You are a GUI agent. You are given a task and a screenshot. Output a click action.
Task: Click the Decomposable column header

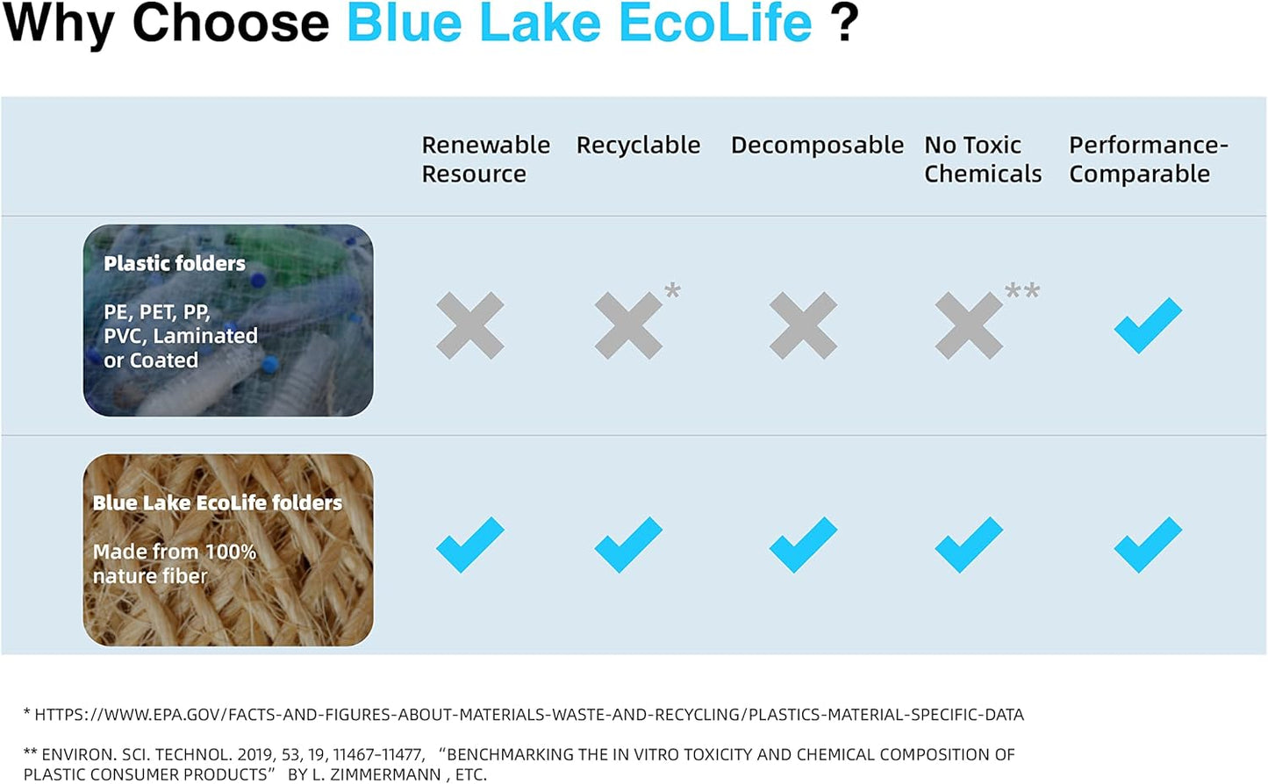click(x=817, y=145)
